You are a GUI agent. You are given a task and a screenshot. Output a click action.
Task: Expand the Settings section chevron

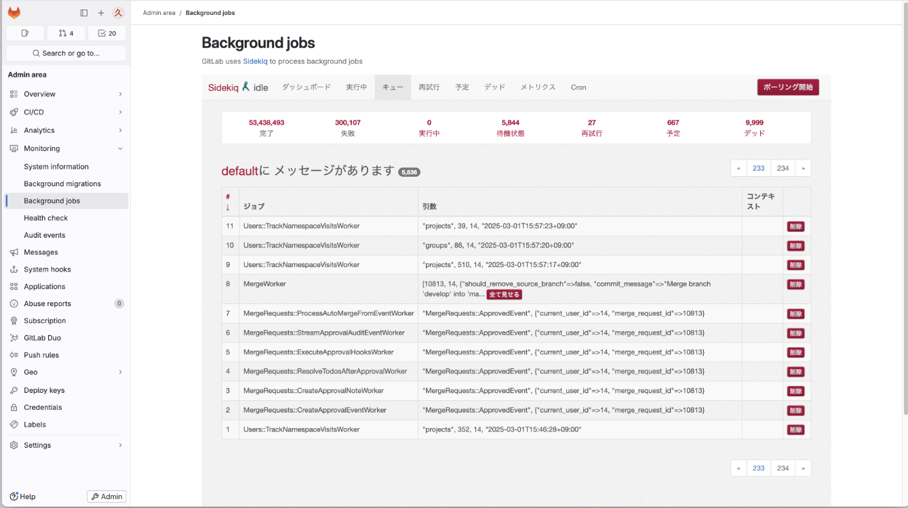pos(120,445)
